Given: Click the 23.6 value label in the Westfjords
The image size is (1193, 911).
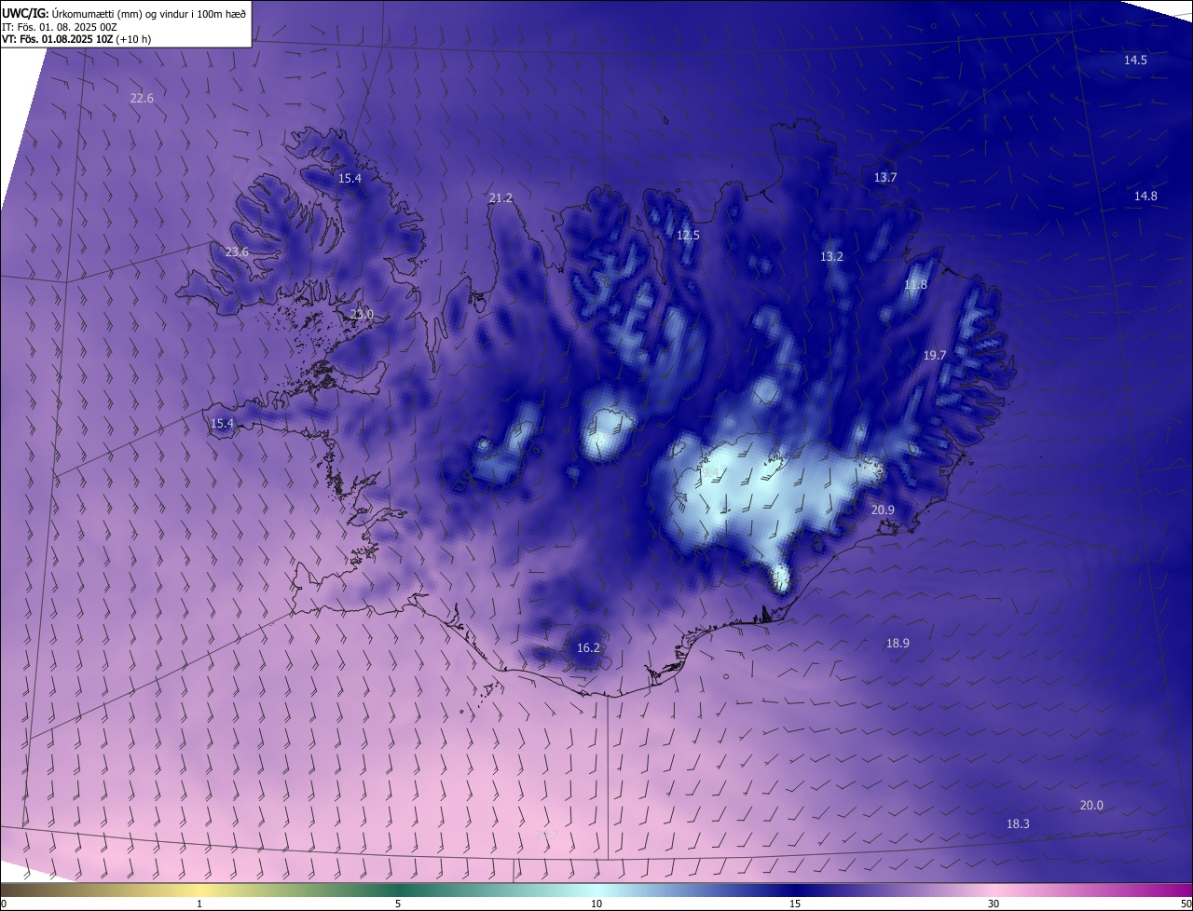Looking at the screenshot, I should tap(237, 252).
